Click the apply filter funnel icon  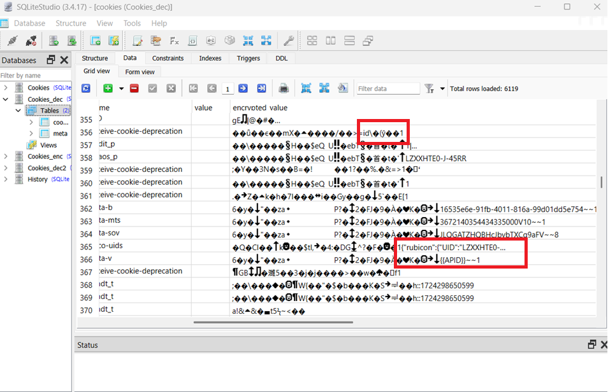429,88
